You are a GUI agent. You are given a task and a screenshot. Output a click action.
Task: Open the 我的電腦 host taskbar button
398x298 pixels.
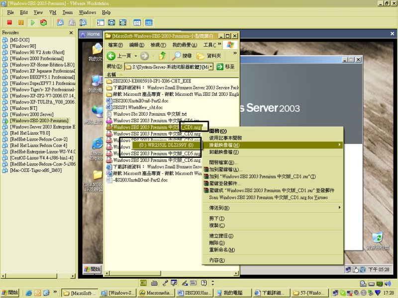232,293
